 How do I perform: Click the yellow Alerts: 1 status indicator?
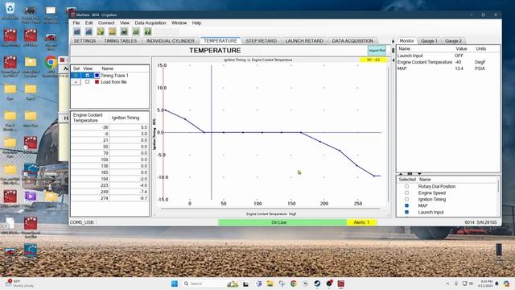coord(361,222)
